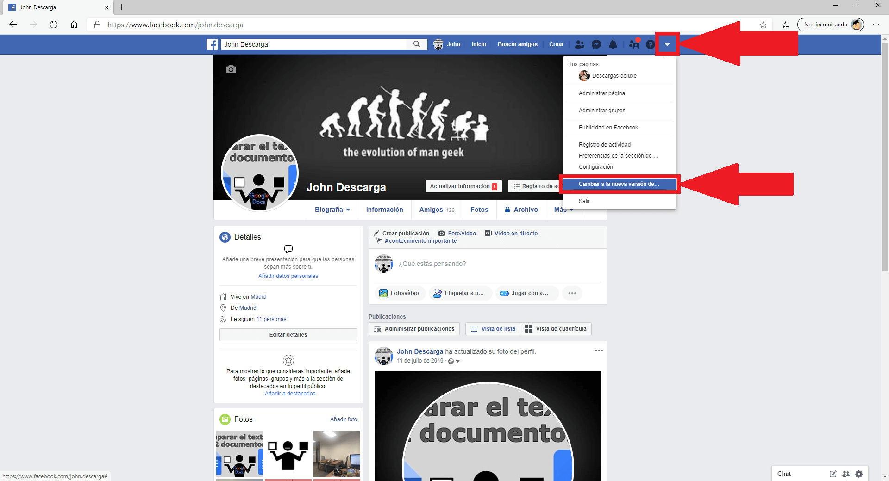Screen dimensions: 889x481
Task: Click Añadir a destacados link
Action: [290, 394]
